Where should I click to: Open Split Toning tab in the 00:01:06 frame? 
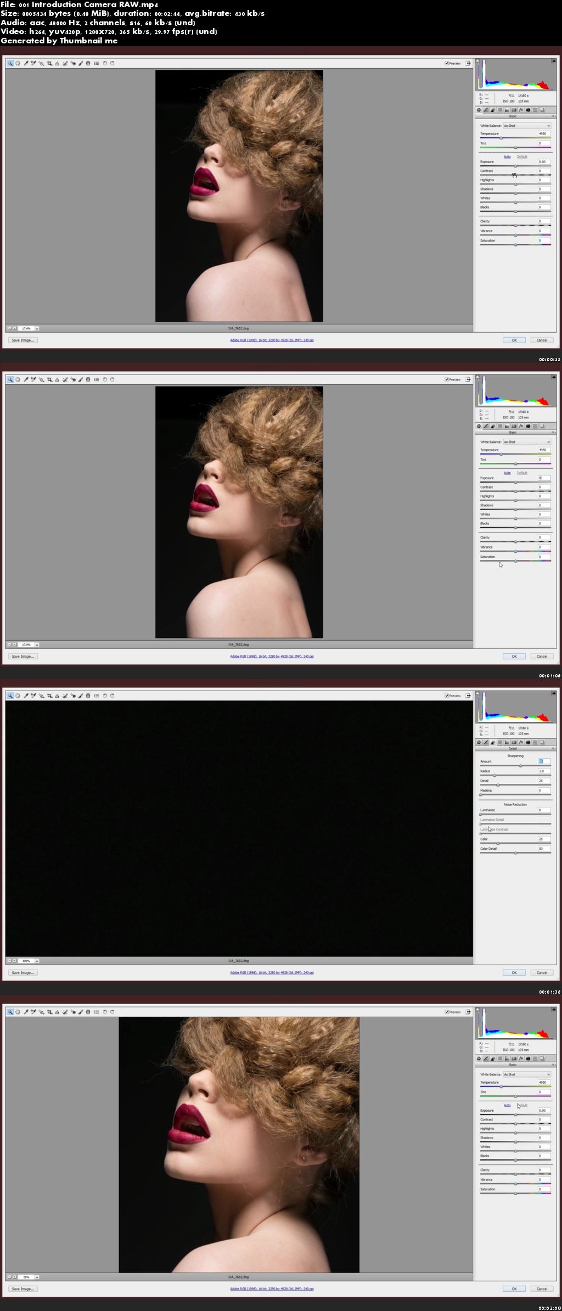(507, 426)
